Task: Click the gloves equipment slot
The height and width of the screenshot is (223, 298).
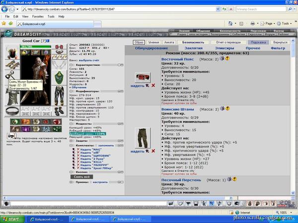Action: 59,64
